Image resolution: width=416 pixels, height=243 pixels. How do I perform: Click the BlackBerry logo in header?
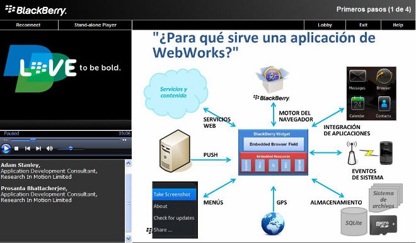36,10
